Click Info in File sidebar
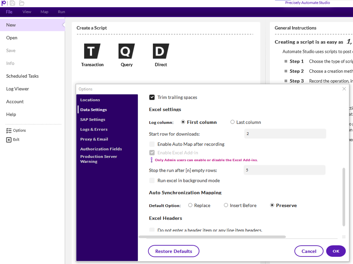 [32, 63]
